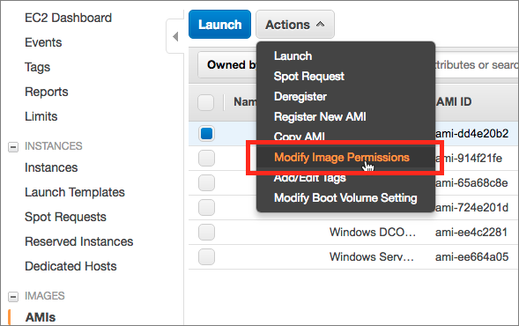519x326 pixels.
Task: Check the ami-914f21fe row checkbox
Action: pos(206,159)
